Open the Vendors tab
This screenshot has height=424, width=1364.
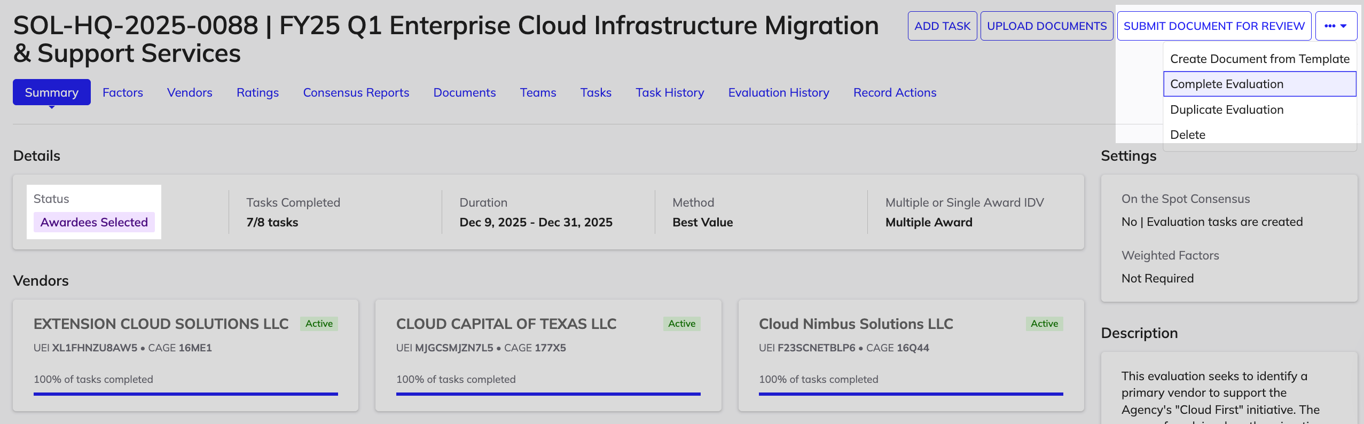(190, 92)
